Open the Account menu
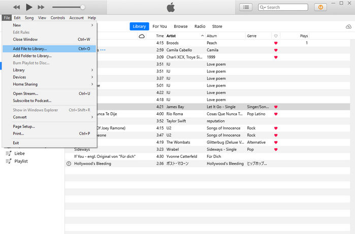 coord(77,18)
